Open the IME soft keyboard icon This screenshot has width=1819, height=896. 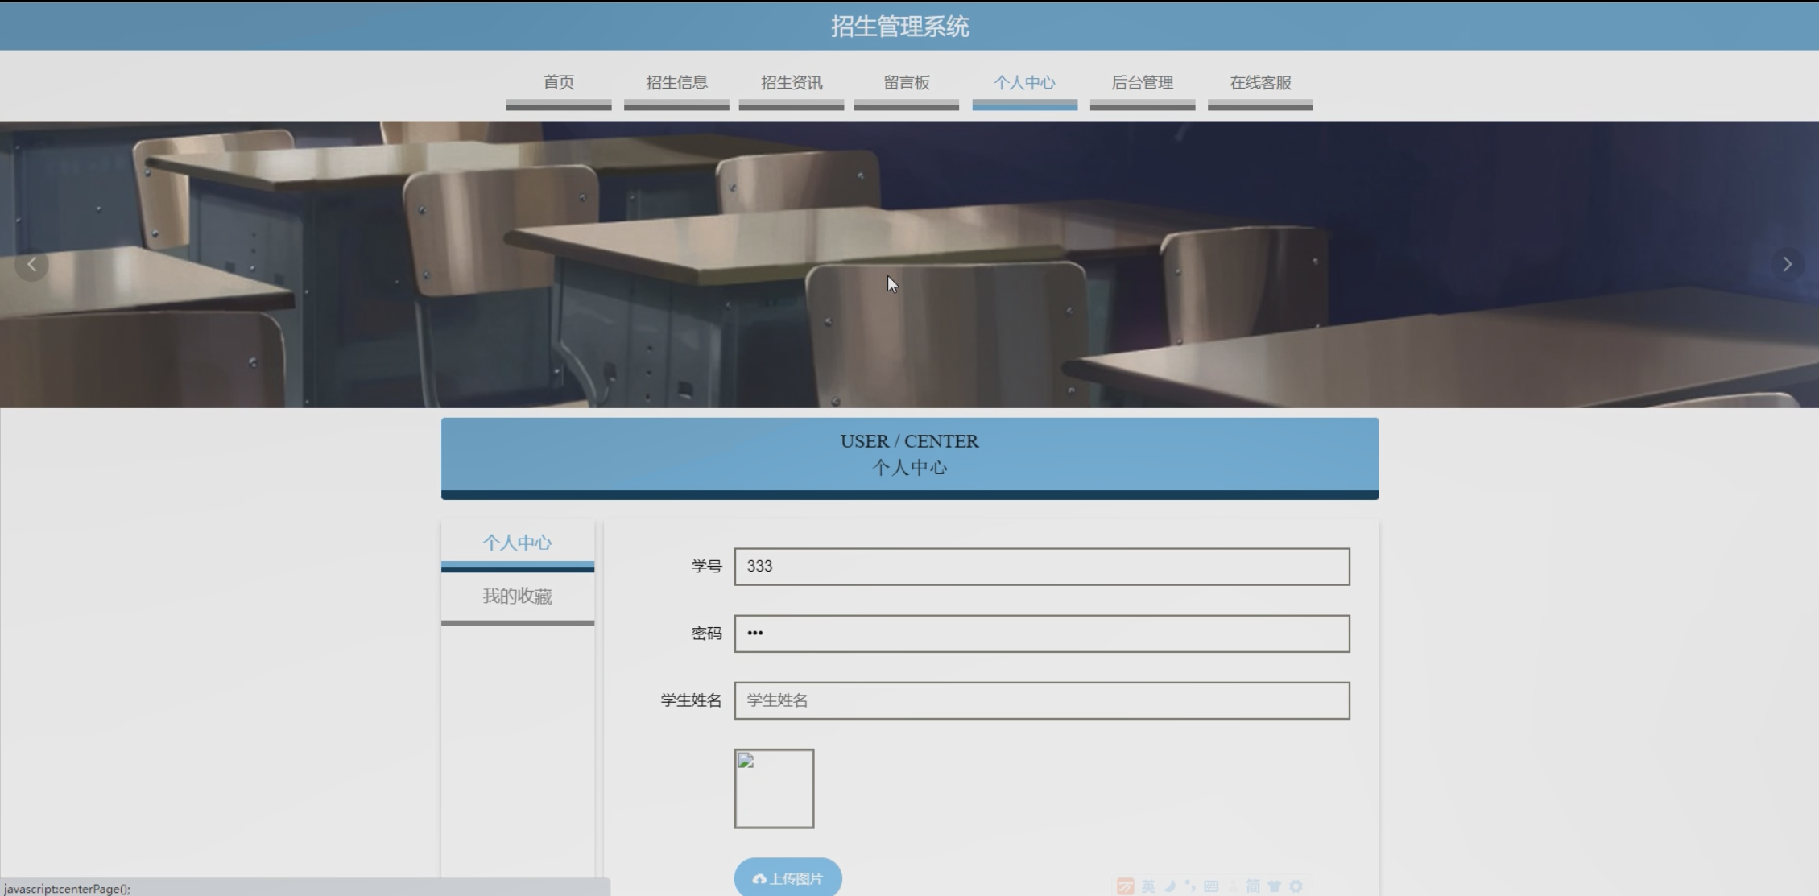(x=1211, y=886)
